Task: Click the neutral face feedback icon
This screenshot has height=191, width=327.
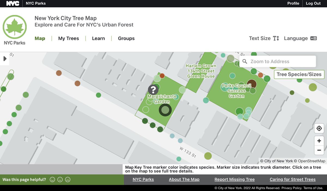Action: [60, 180]
